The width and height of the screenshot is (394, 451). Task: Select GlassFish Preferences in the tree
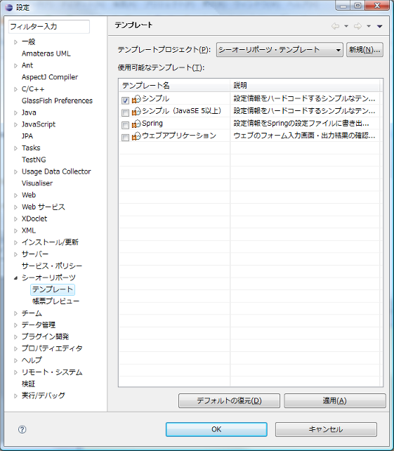click(57, 100)
